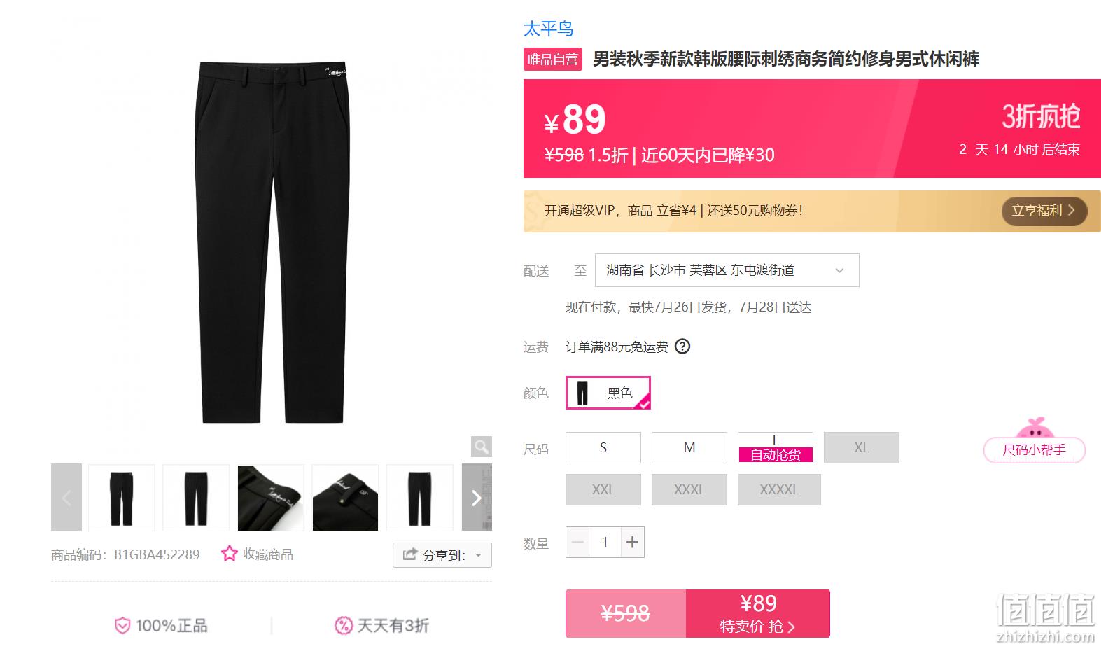
Task: Click the star icon to favorite product
Action: tap(230, 554)
